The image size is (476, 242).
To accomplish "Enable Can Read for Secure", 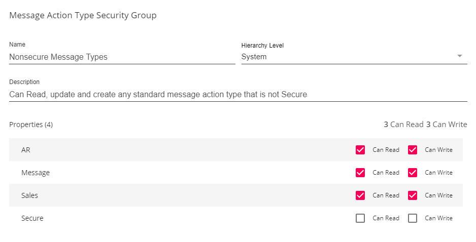I will [360, 218].
